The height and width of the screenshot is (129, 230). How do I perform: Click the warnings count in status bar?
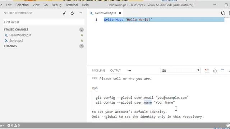17,125
